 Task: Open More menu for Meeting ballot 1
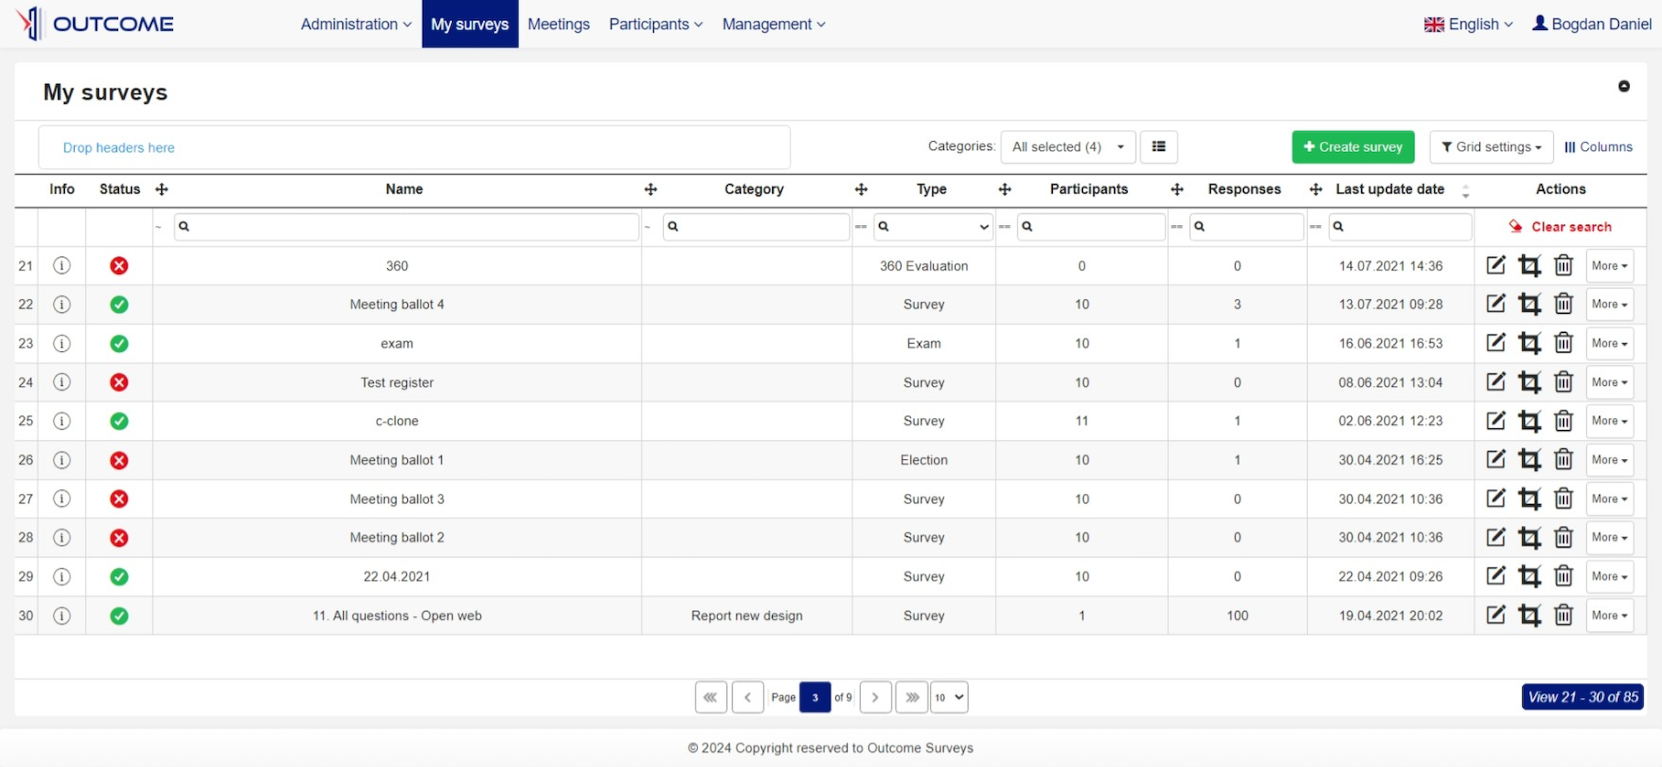(x=1610, y=460)
